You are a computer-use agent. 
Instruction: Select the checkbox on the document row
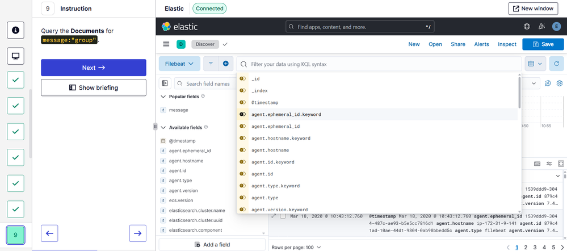click(x=283, y=216)
